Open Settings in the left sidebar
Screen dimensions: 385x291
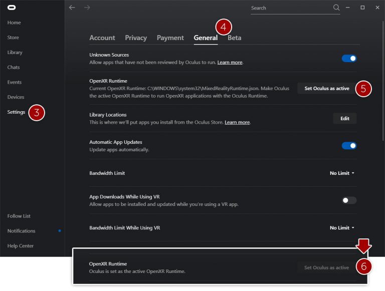coord(16,112)
